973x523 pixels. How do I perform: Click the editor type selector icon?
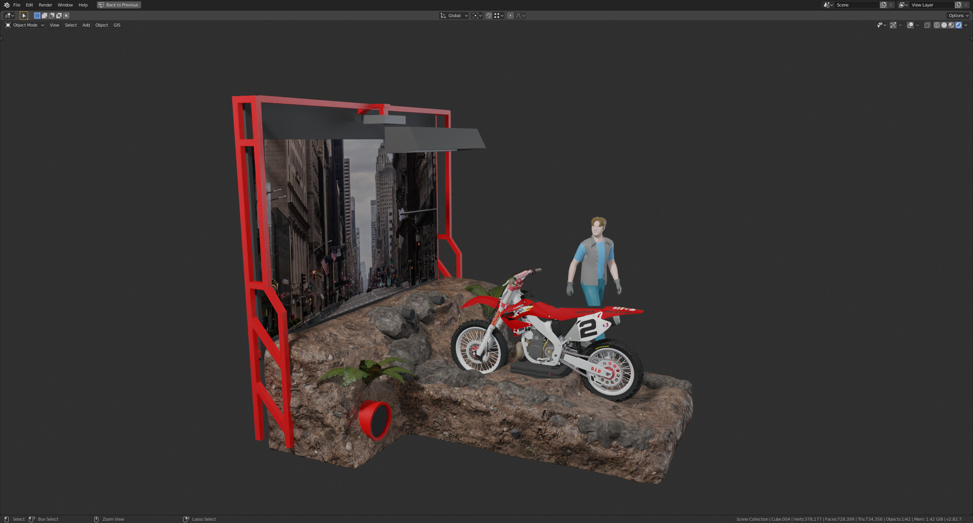(7, 15)
